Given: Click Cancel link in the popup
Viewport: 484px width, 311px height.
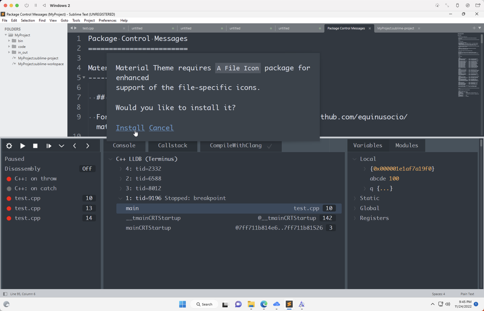Looking at the screenshot, I should click(161, 128).
